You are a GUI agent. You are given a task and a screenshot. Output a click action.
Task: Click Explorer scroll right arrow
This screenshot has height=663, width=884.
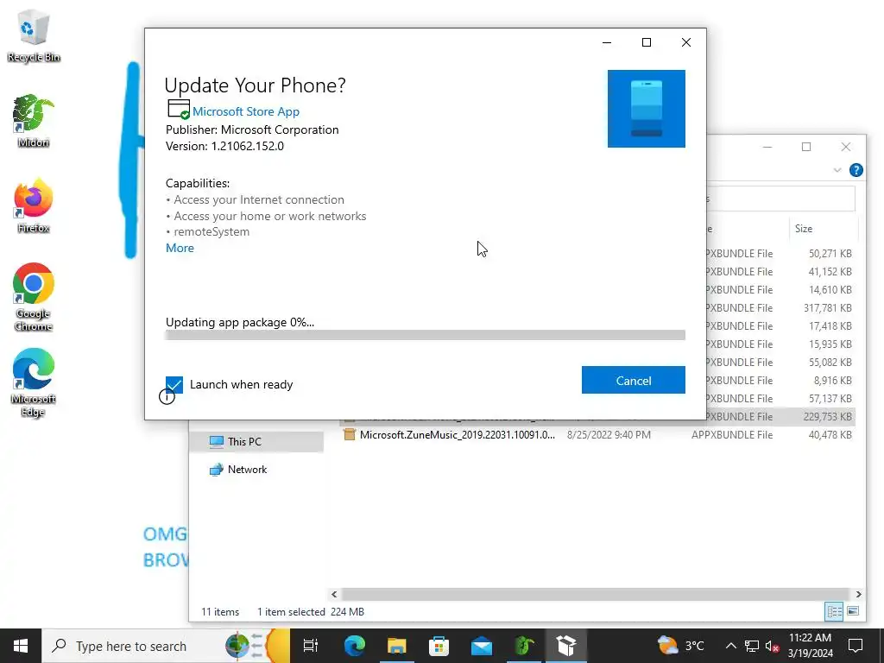point(858,594)
